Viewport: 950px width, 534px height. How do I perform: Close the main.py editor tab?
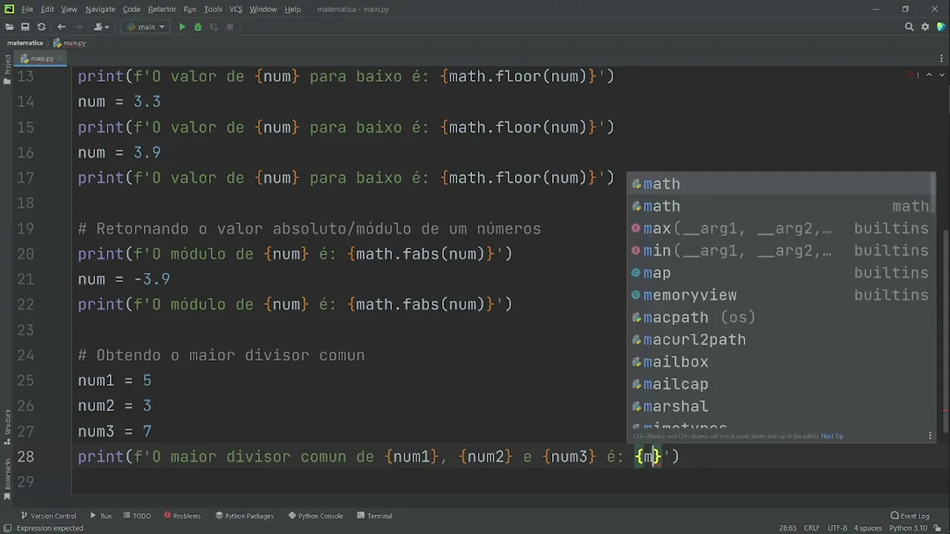(61, 59)
